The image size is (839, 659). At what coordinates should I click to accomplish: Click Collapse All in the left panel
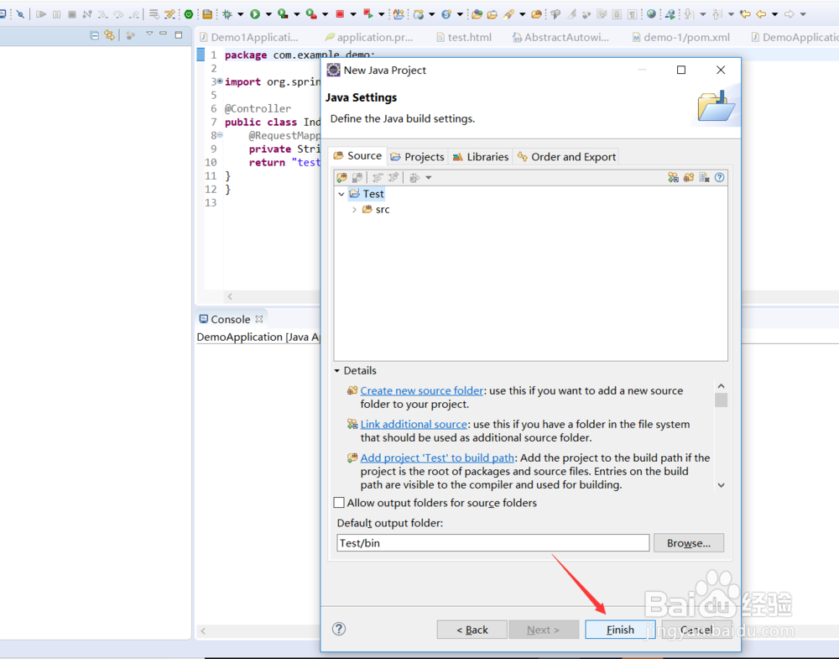pos(94,35)
